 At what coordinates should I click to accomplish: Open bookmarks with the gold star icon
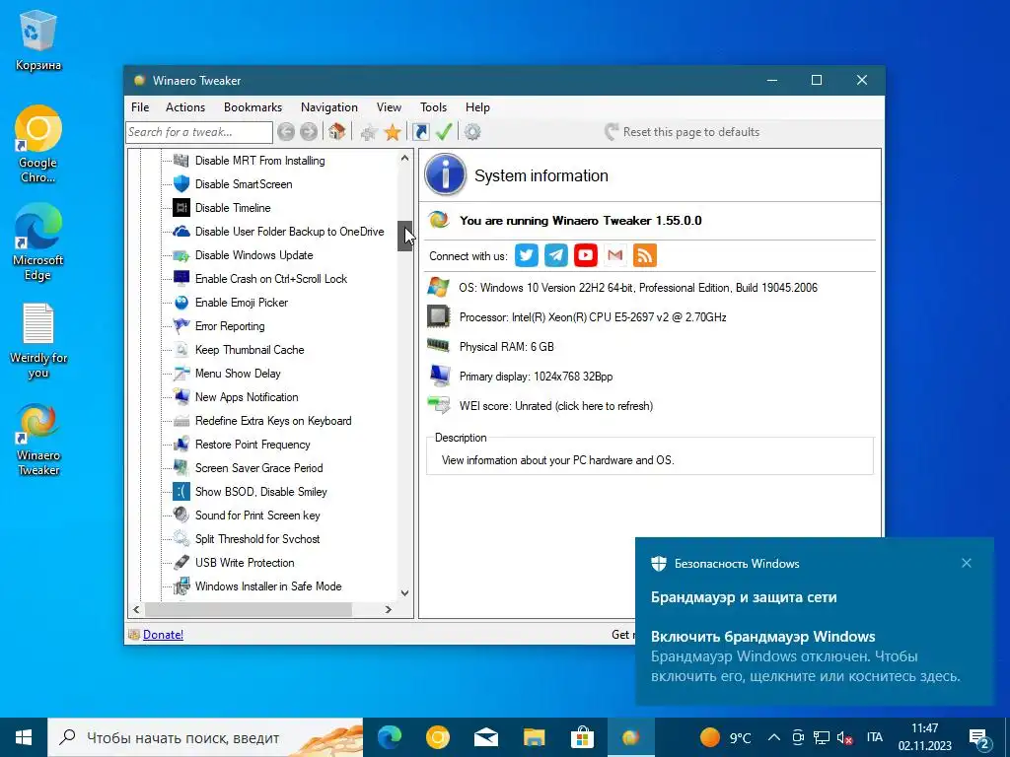[x=393, y=133]
